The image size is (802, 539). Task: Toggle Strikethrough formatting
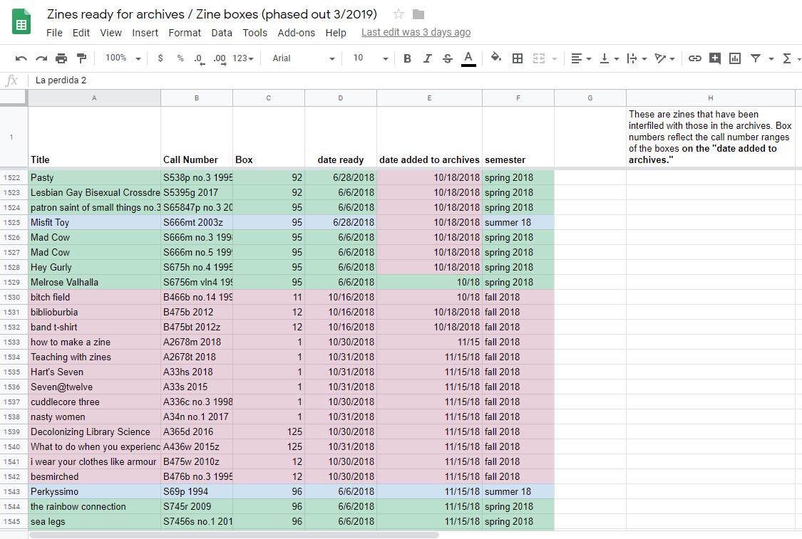[448, 58]
